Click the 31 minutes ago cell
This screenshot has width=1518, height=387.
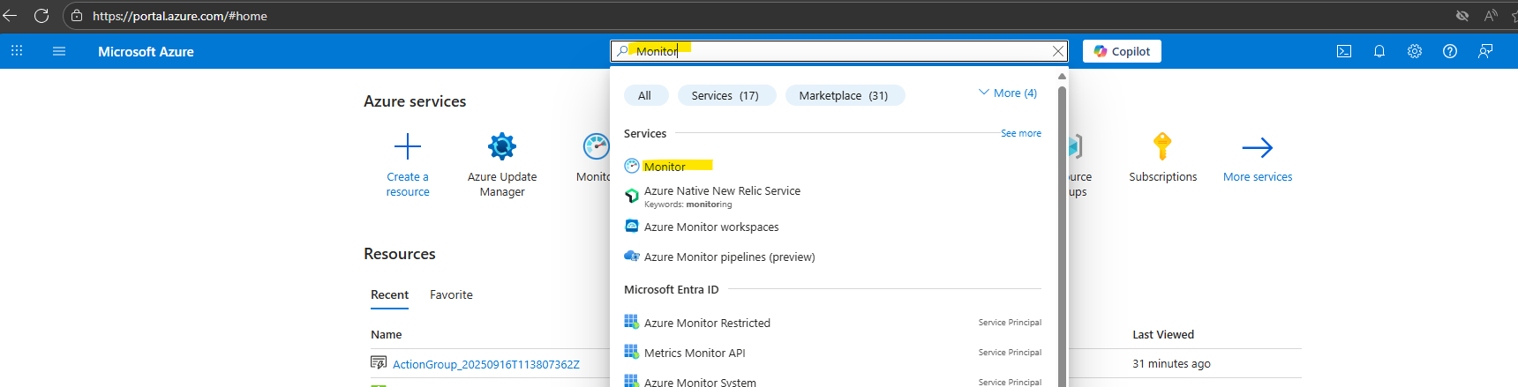tap(1171, 363)
